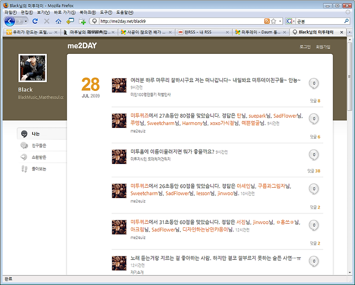Viewport: 355px width, 285px height.
Task: Click the footprints icon beside 돌아보는
Action: click(24, 169)
